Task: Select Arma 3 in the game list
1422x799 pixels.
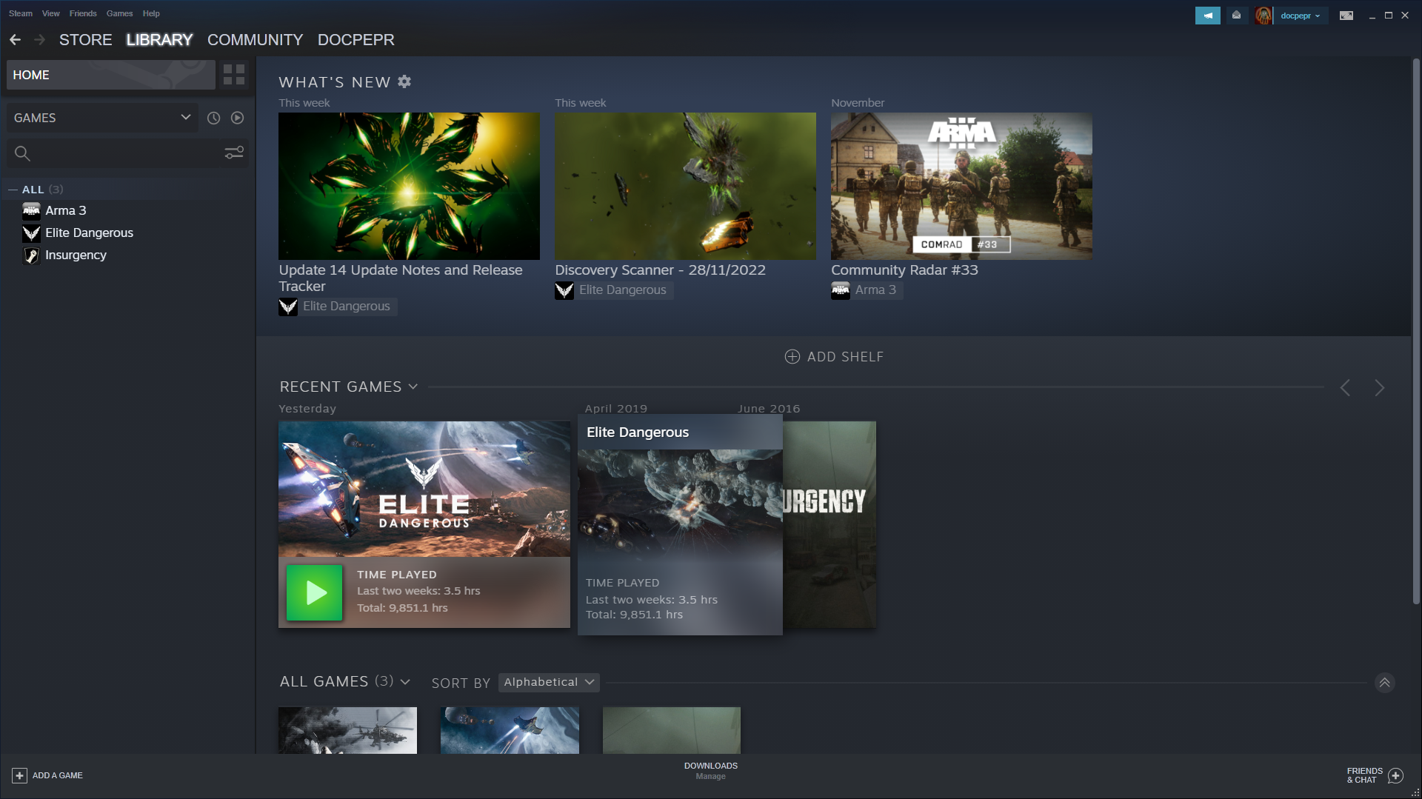Action: [66, 211]
